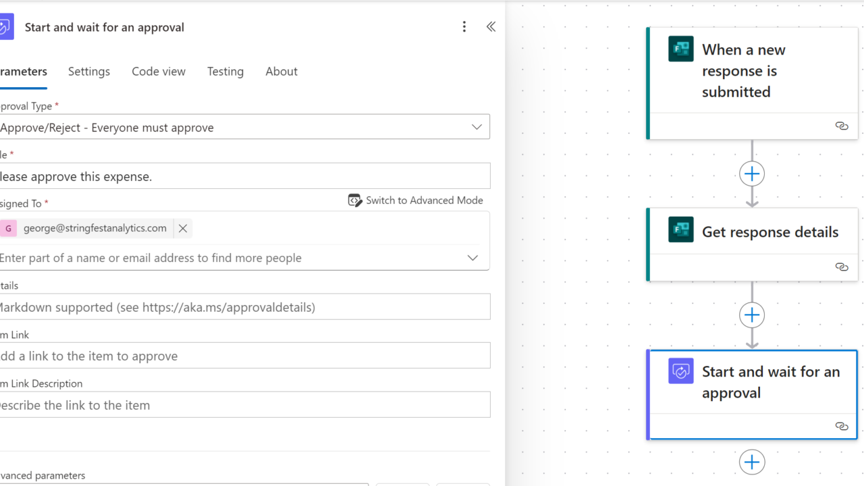Image resolution: width=864 pixels, height=486 pixels.
Task: Open the Code view tab
Action: pyautogui.click(x=159, y=72)
